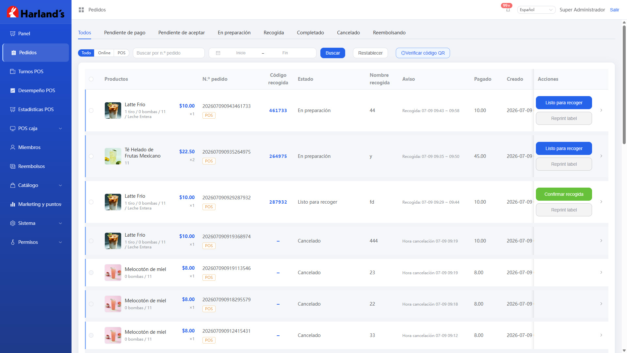Screen dimensions: 627x353
Task: Click the Permisos icon
Action: [x=13, y=242]
